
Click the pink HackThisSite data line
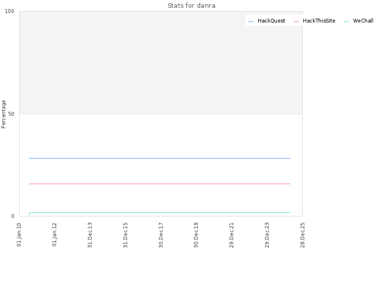click(x=160, y=184)
